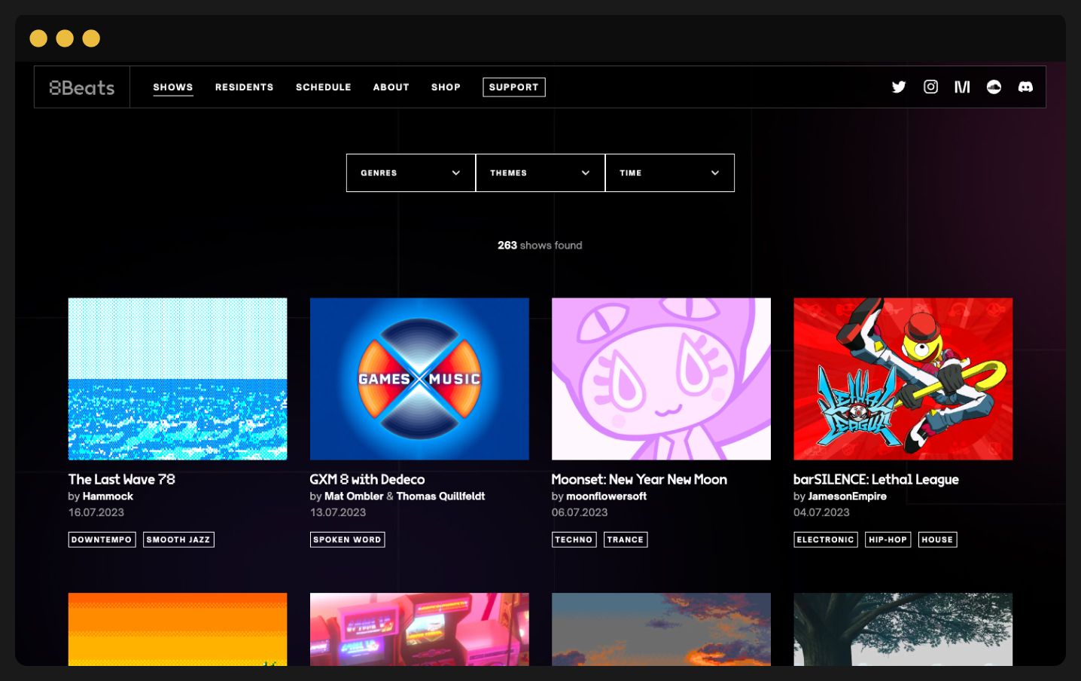Filter by Downtempo tag
The width and height of the screenshot is (1081, 681).
click(102, 539)
